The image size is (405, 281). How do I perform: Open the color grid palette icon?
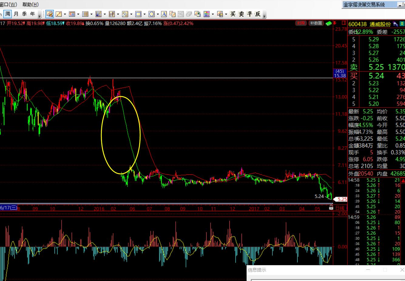point(207,14)
